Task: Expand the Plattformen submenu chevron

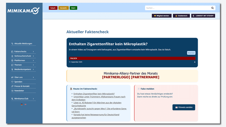Action: point(33,60)
